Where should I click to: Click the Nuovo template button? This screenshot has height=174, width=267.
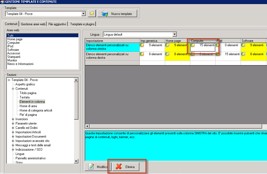point(117,13)
